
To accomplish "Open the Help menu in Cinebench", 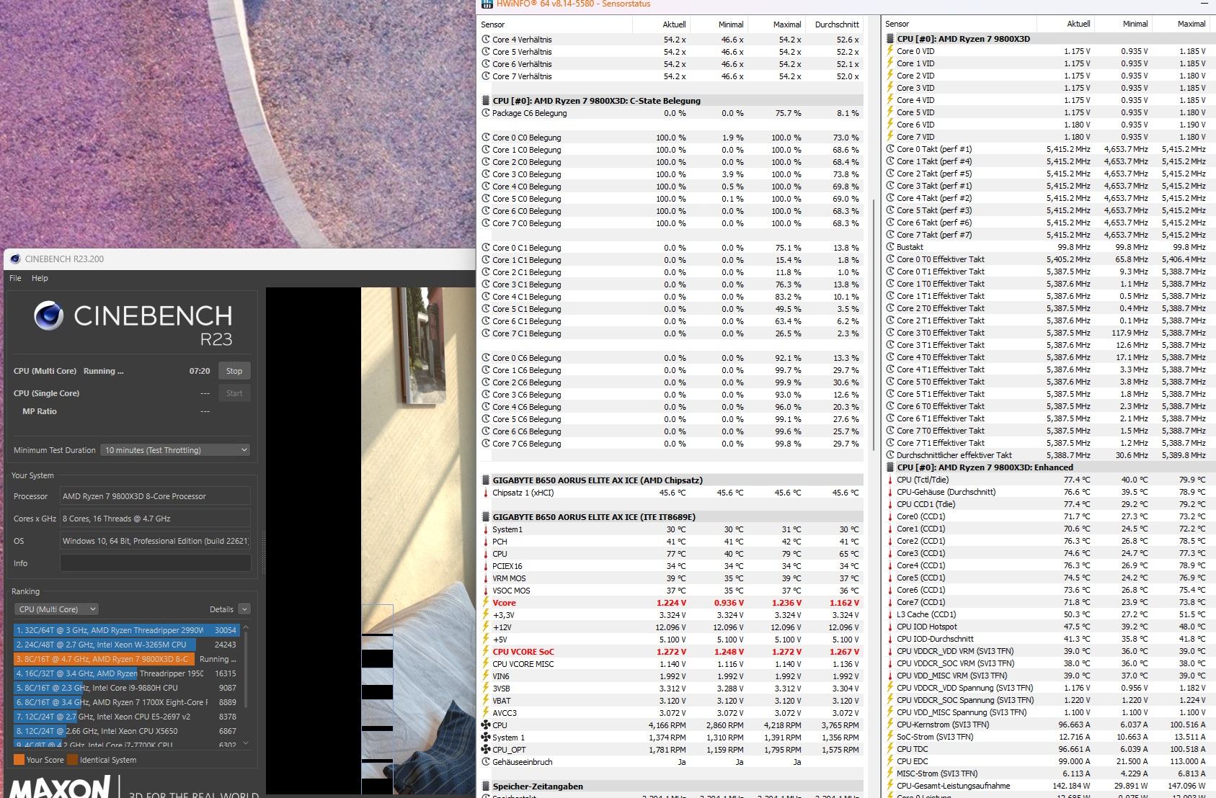I will click(40, 278).
